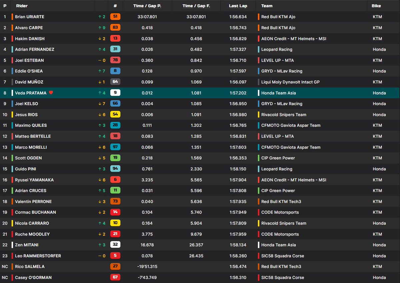The image size is (400, 283).
Task: Click the teal number 94 badge
Action: pyautogui.click(x=115, y=169)
